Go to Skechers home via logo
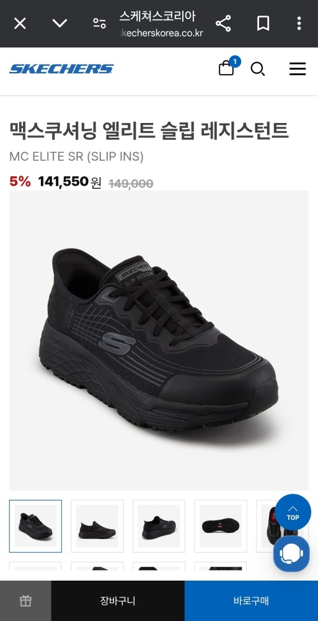 (x=61, y=69)
